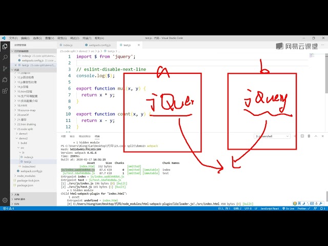Click the editor minimap
This screenshot has height=246, width=328.
point(312,55)
